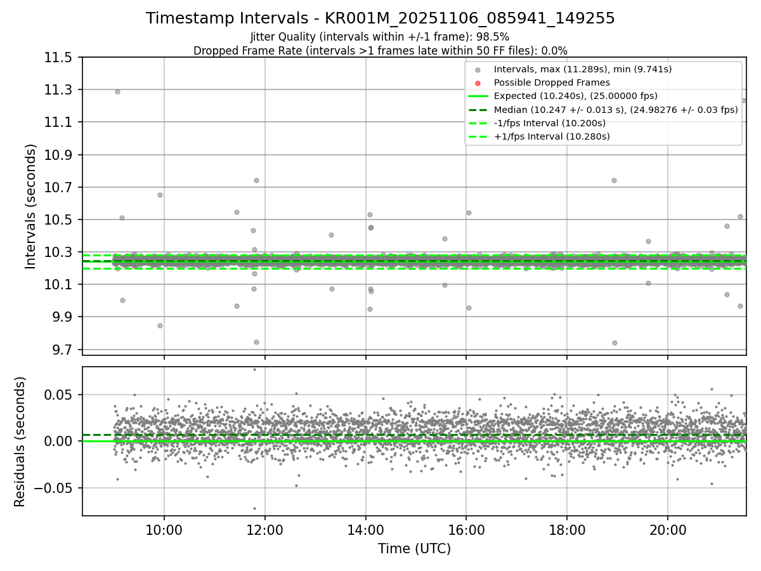Click the '11.5' y-axis tick label
The image size is (761, 571).
pyautogui.click(x=59, y=58)
